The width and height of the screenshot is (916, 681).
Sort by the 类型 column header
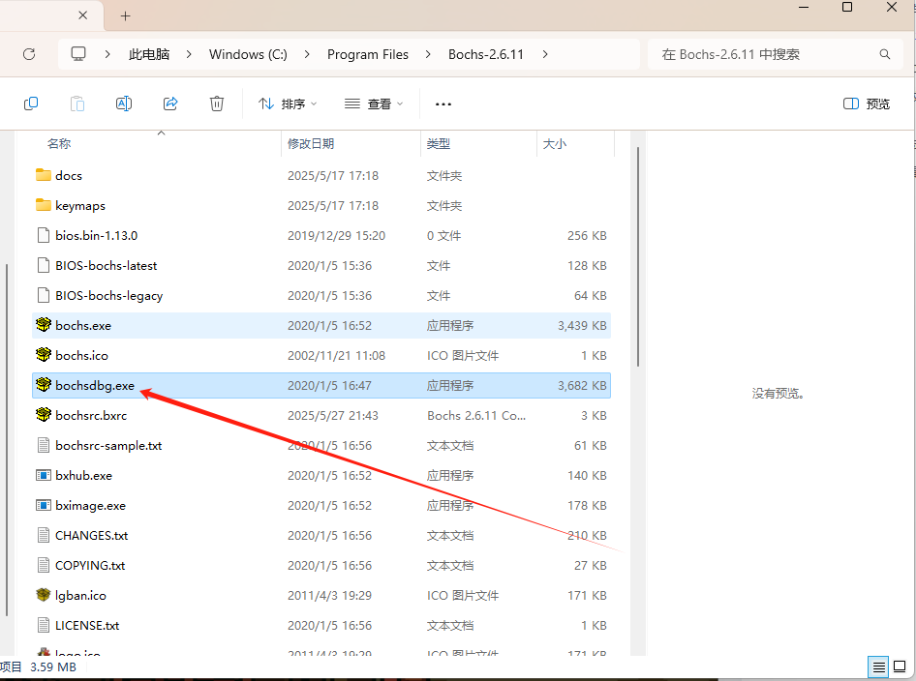point(438,143)
